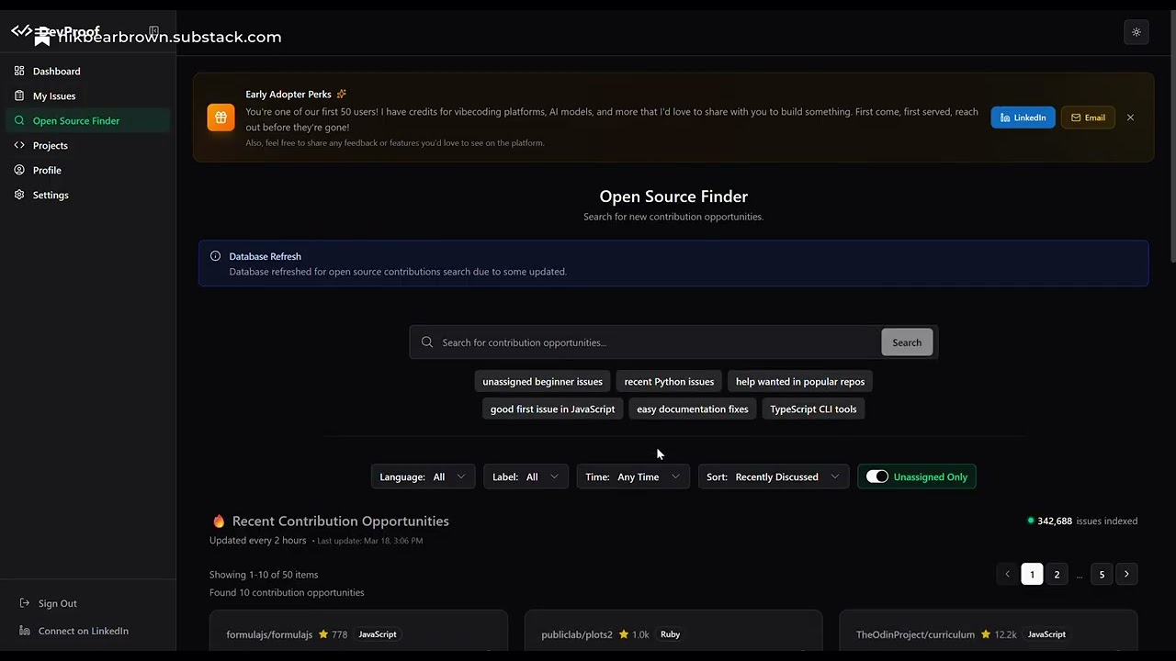Dismiss the Early Adopter Perks banner
This screenshot has height=661, width=1176.
click(1130, 118)
